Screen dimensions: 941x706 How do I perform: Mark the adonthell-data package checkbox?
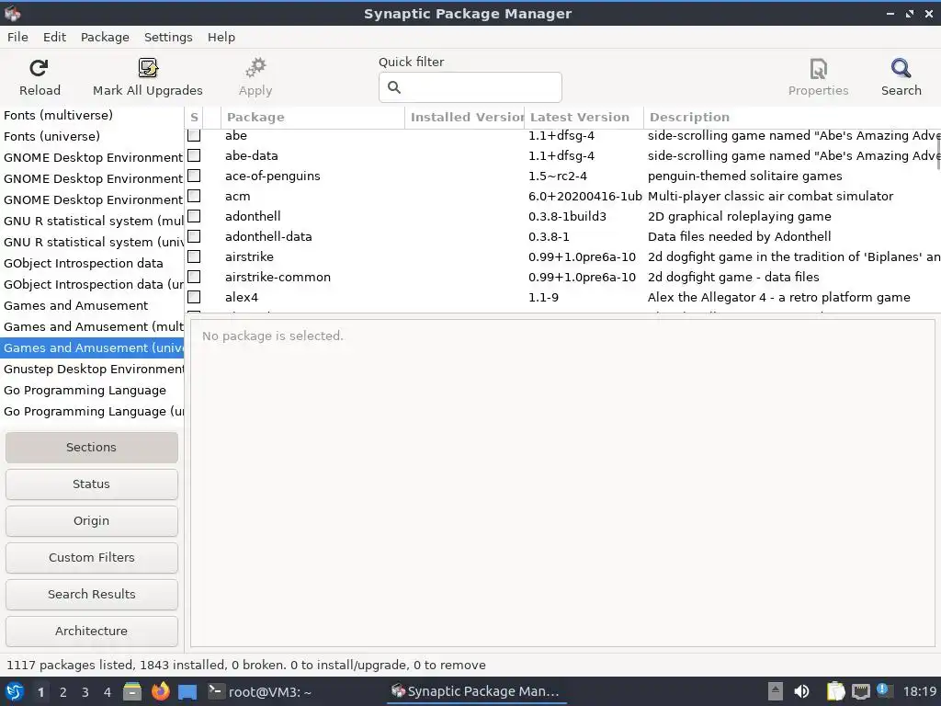tap(194, 236)
